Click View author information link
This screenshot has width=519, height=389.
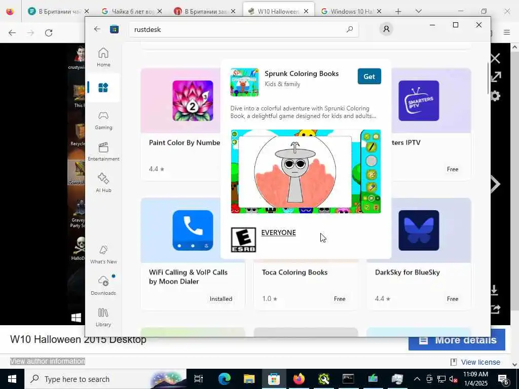pos(48,361)
